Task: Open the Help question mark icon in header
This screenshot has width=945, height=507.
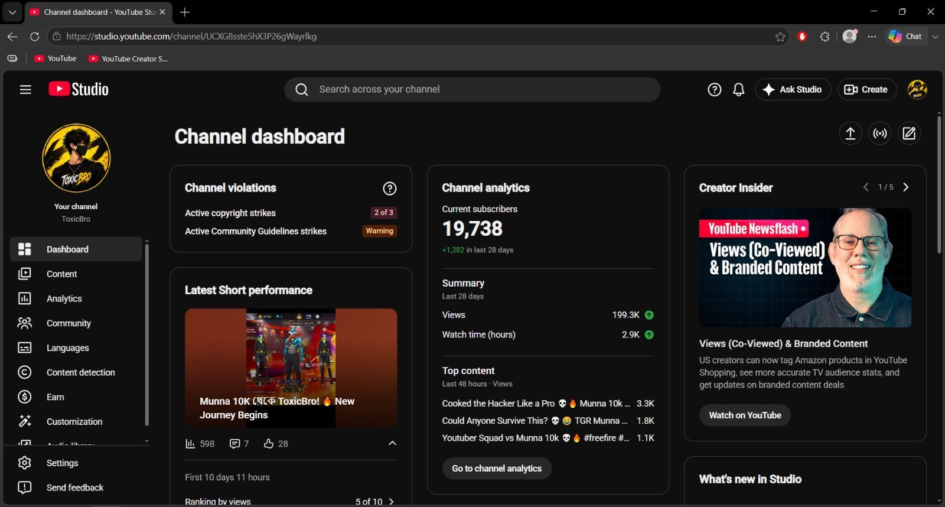Action: 715,89
